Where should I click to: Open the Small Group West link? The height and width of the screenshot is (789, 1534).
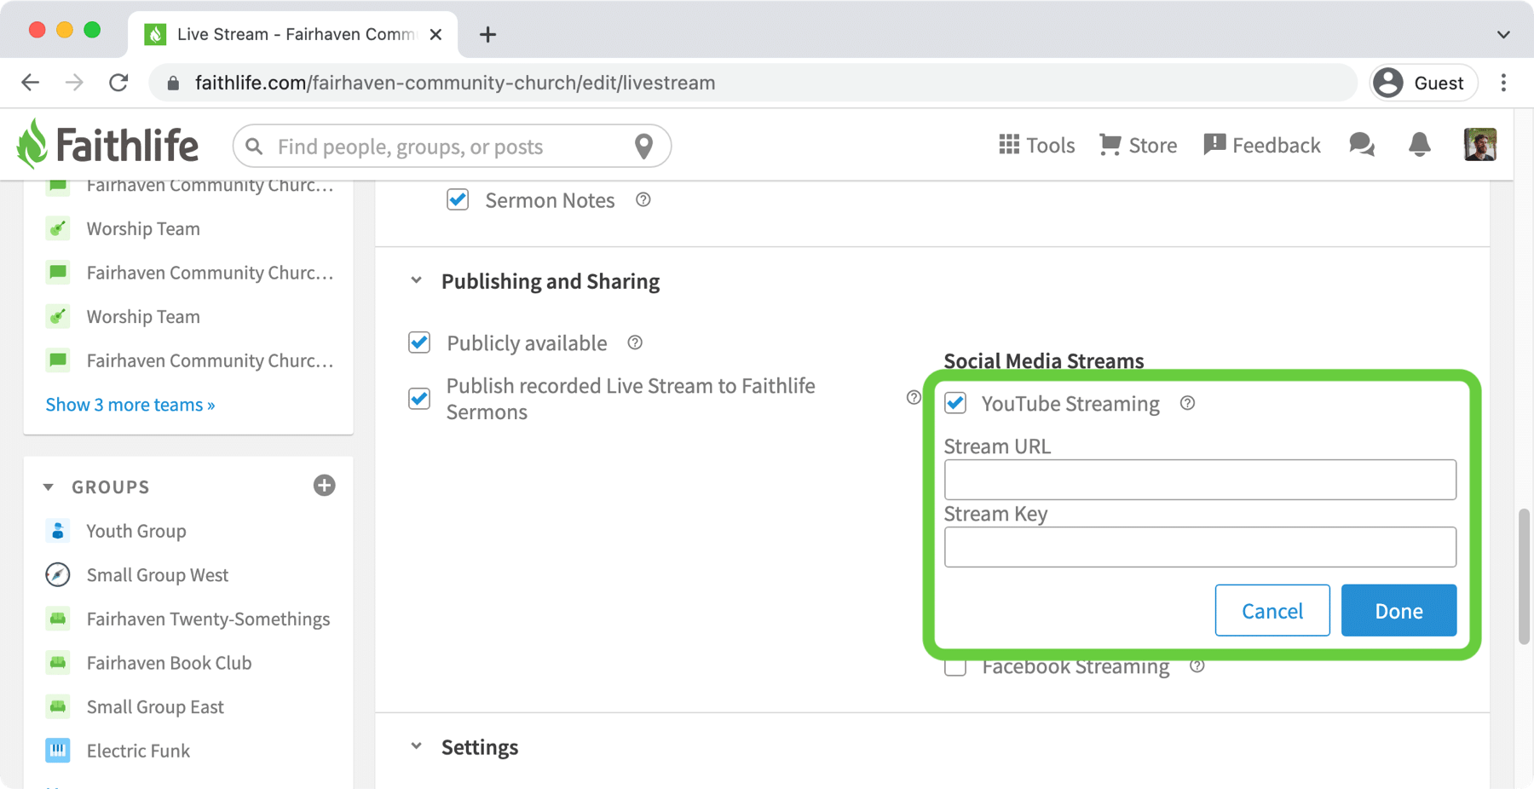pos(158,575)
